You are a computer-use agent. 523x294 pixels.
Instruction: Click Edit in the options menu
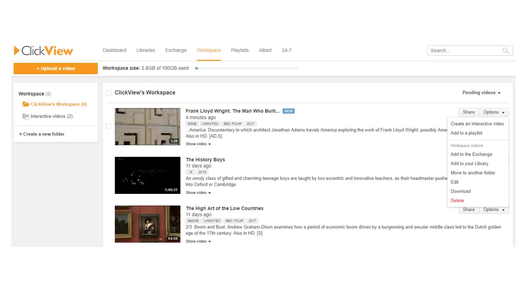(454, 182)
